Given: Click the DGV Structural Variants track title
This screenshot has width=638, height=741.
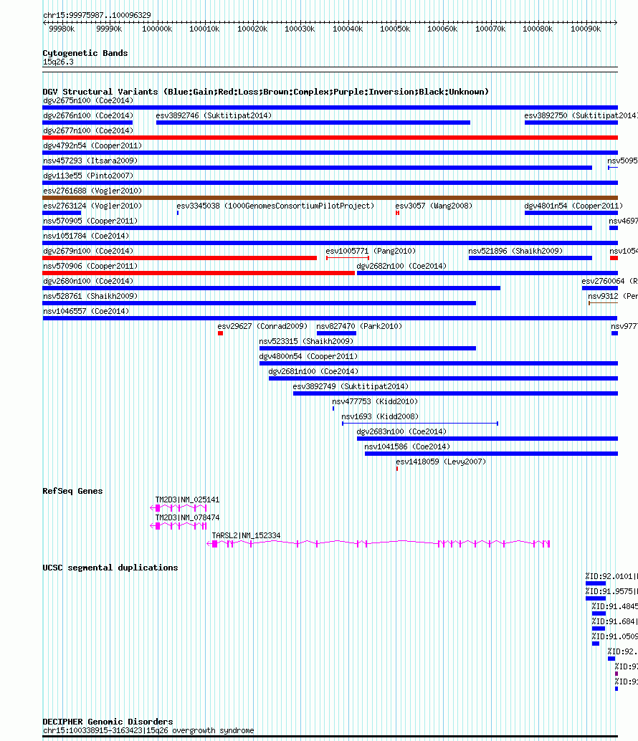Looking at the screenshot, I should (266, 92).
